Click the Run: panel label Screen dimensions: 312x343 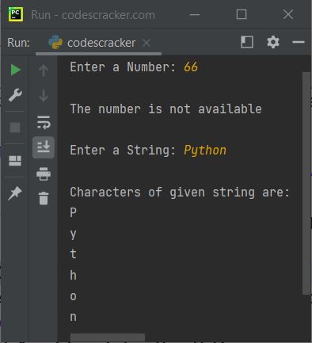[18, 43]
